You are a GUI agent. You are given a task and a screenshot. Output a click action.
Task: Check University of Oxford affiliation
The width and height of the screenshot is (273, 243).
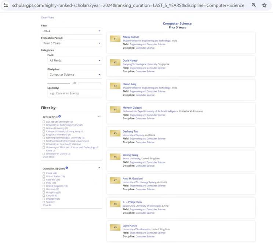point(44,154)
